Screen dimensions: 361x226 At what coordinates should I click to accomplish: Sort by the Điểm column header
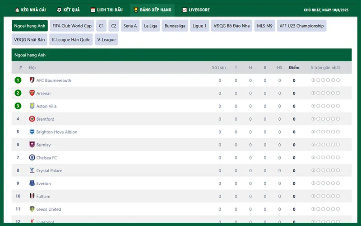pos(294,67)
